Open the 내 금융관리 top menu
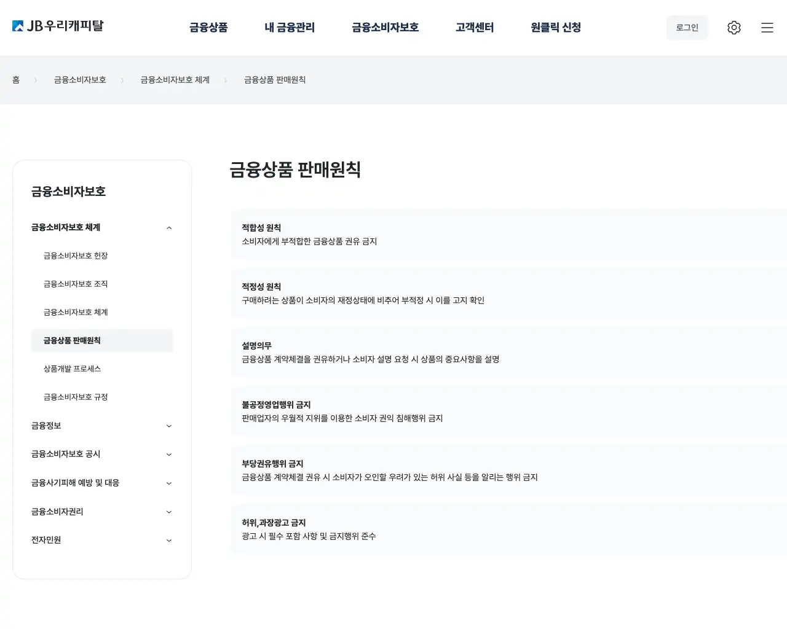Image resolution: width=787 pixels, height=629 pixels. pos(290,28)
